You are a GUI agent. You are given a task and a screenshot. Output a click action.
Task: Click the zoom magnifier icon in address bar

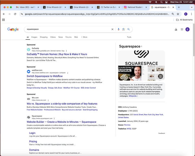point(173,14)
